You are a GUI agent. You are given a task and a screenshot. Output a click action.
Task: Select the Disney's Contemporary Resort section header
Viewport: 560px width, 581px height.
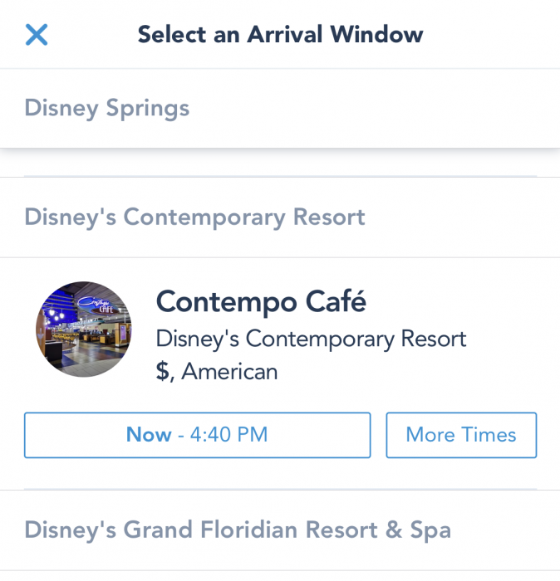point(280,217)
